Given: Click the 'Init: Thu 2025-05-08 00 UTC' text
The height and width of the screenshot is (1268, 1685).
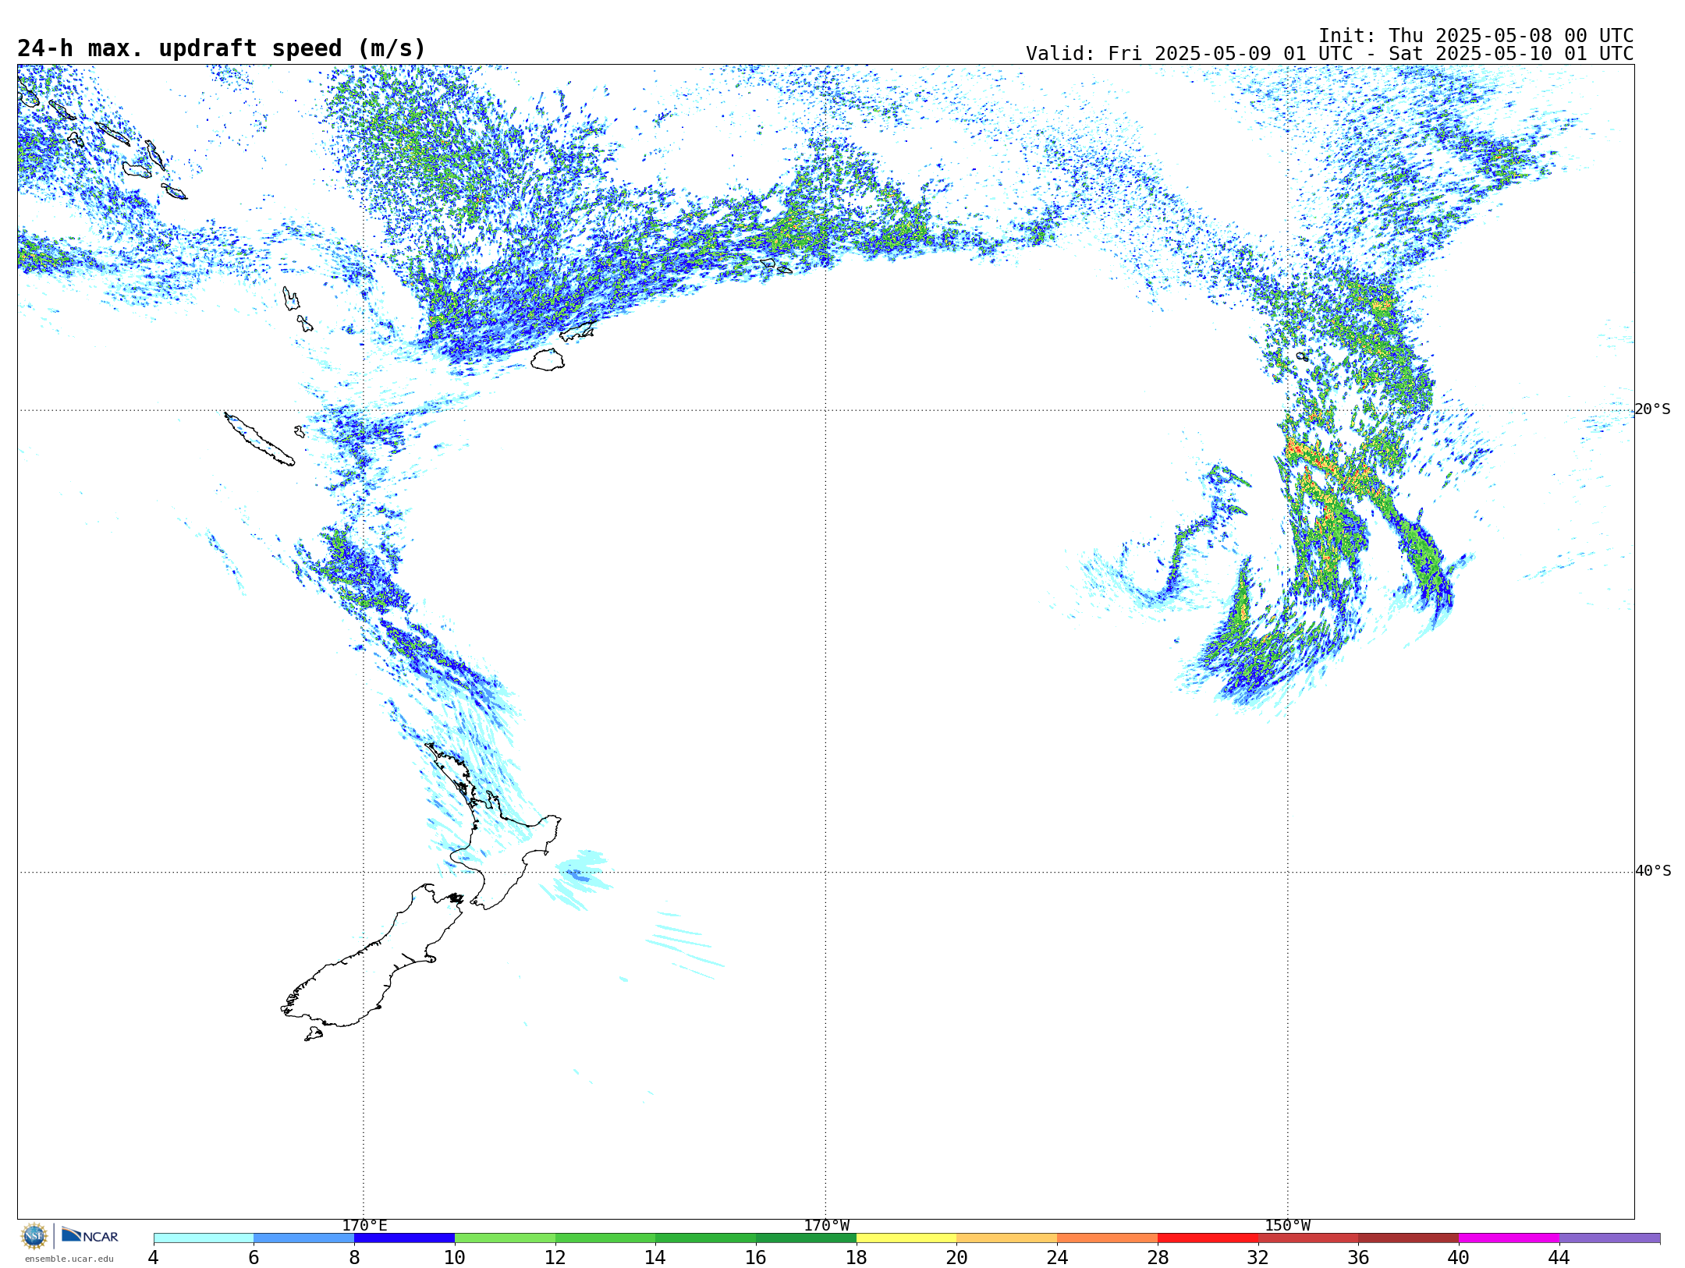Looking at the screenshot, I should pos(1476,36).
